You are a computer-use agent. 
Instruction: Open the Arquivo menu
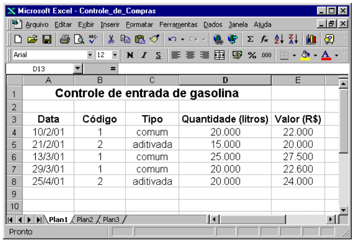37,25
